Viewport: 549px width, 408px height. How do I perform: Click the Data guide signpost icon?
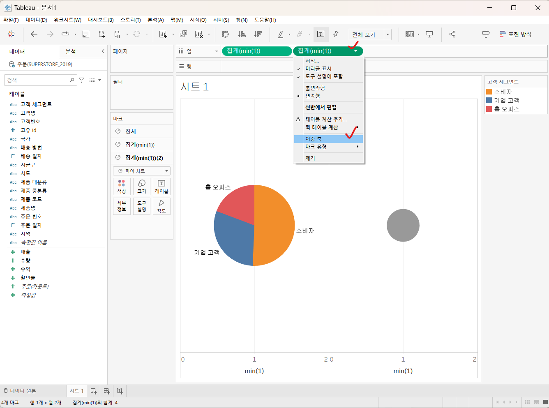[486, 34]
